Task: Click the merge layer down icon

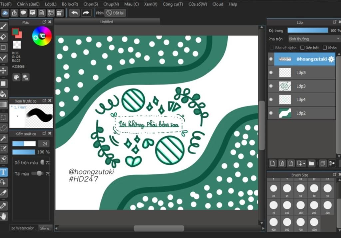Action: [332, 163]
